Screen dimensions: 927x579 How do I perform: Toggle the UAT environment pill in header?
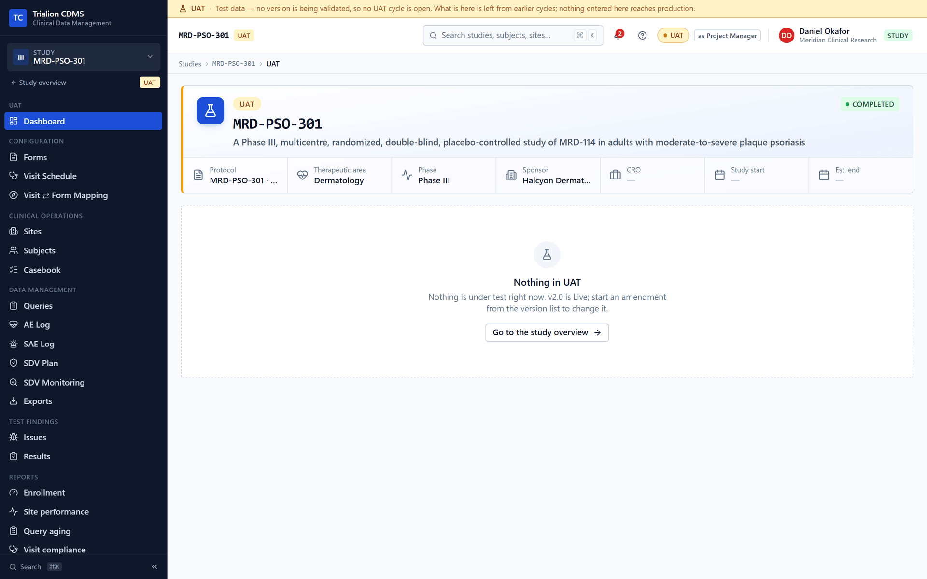coord(673,35)
